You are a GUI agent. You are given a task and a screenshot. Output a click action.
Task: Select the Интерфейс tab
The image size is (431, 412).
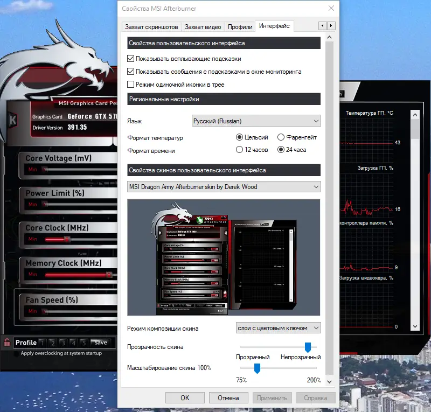tap(274, 26)
